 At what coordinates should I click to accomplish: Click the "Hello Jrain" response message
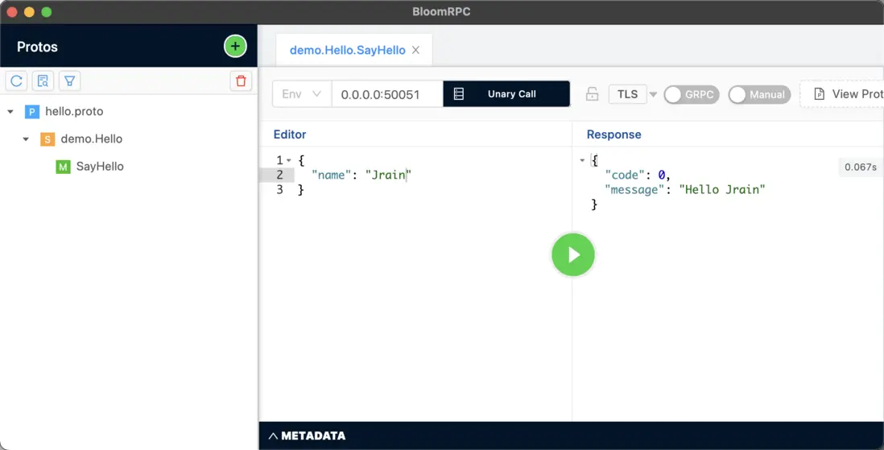click(722, 190)
